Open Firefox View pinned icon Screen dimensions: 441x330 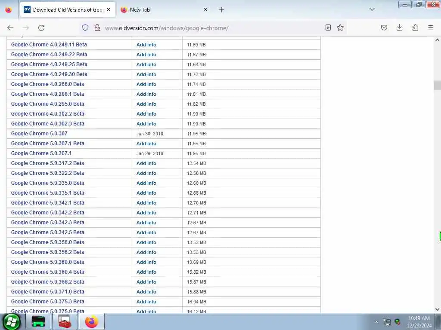(x=9, y=9)
